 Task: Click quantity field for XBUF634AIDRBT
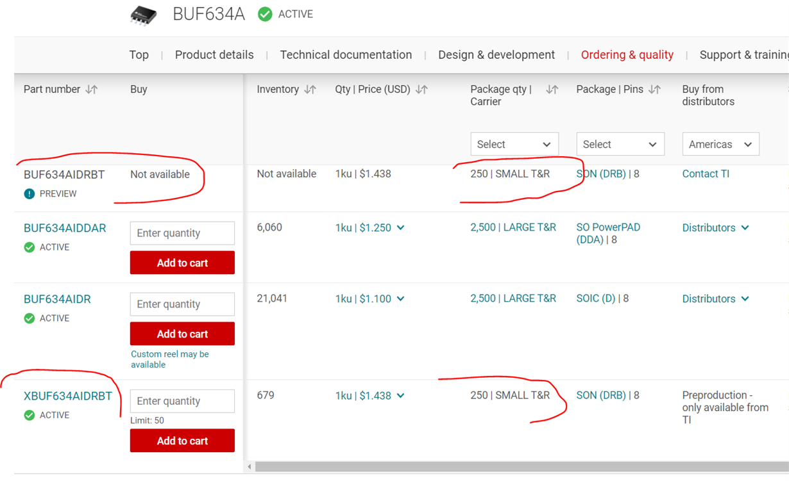click(x=182, y=401)
